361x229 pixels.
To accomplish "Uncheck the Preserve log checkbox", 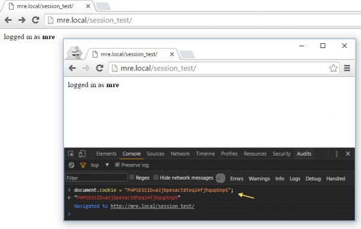I will [117, 165].
